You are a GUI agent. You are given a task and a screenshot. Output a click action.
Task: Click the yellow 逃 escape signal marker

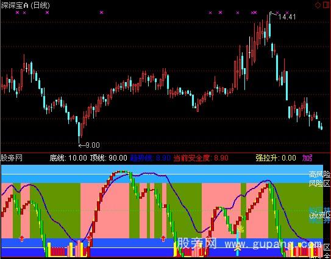coord(241,229)
